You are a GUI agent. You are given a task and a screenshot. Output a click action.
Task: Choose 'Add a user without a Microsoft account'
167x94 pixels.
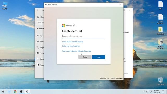pos(76,51)
